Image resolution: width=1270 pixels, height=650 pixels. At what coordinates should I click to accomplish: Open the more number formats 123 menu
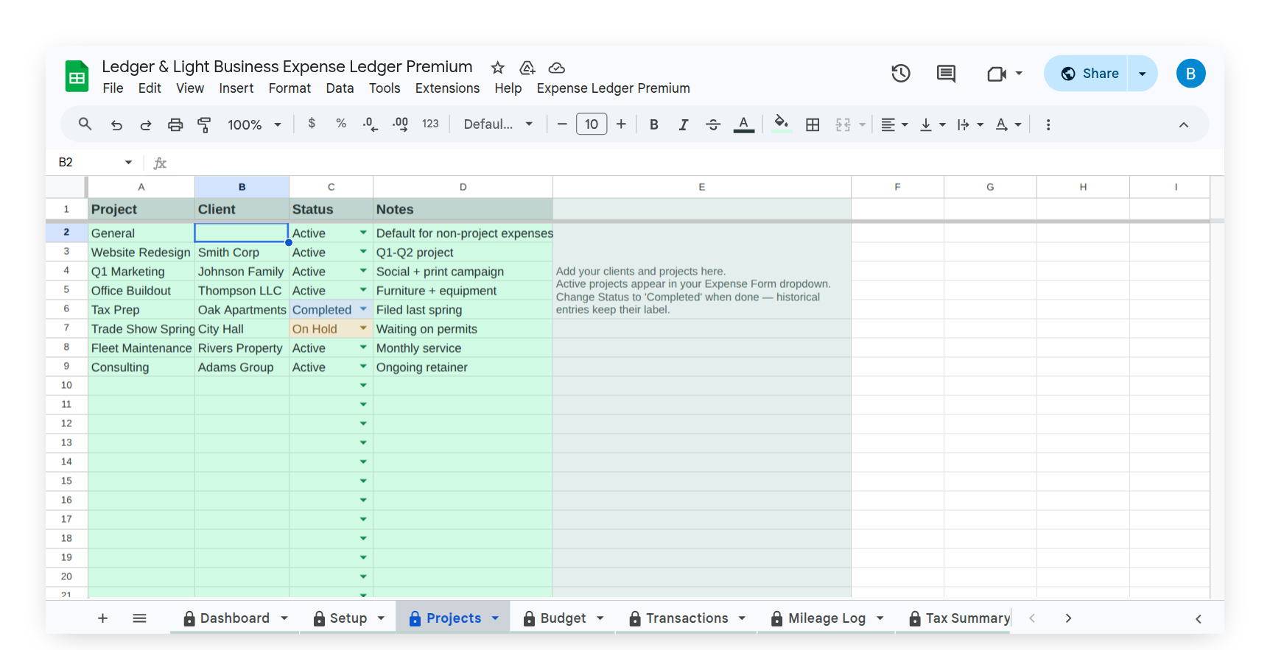430,124
